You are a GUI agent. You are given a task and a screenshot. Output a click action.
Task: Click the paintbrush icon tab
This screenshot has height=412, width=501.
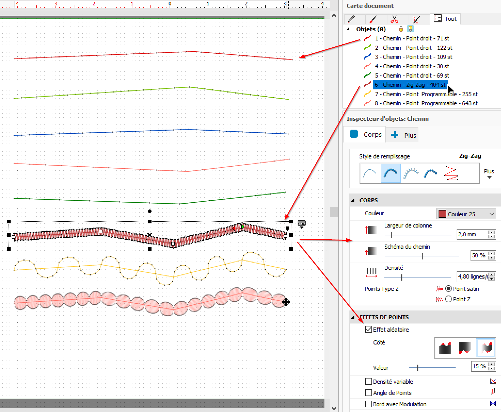[x=373, y=19]
